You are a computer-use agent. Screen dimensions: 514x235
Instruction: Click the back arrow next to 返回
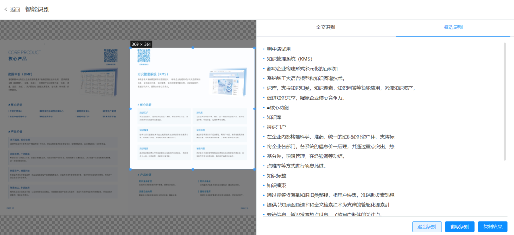(x=6, y=10)
